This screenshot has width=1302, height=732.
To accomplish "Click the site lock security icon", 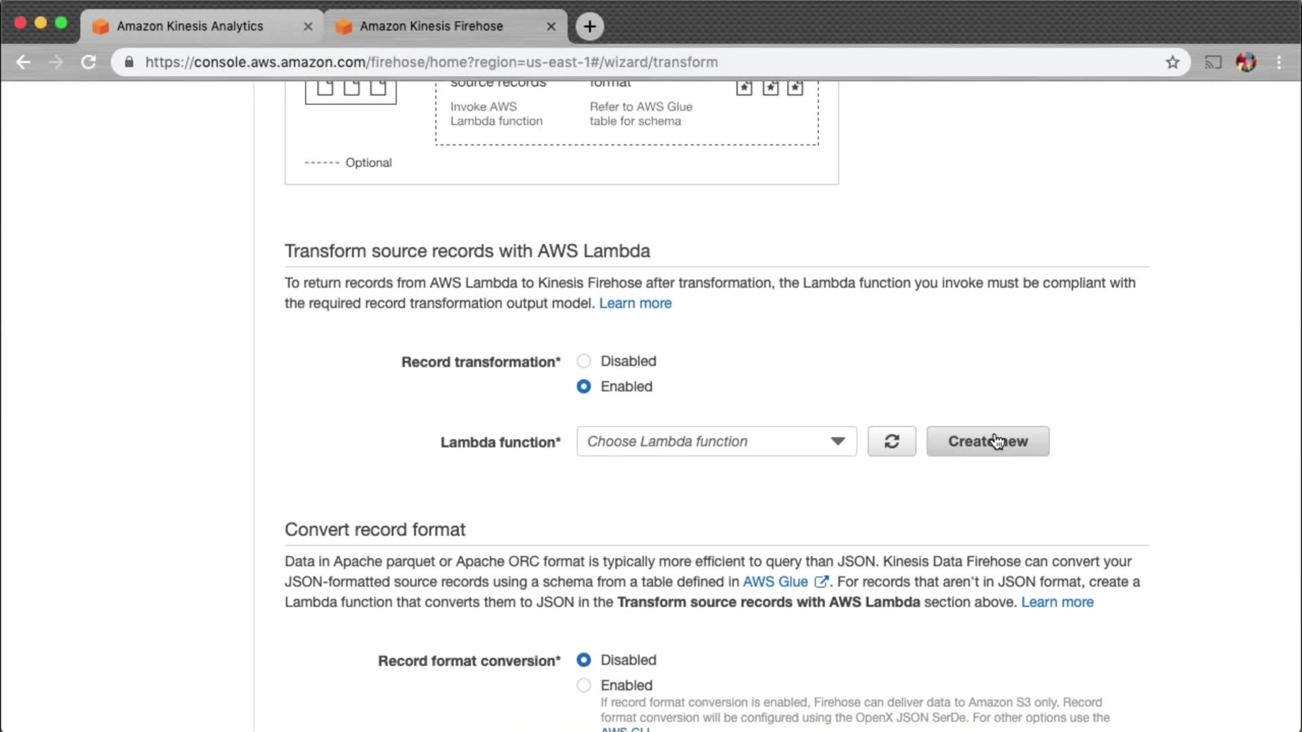I will pyautogui.click(x=129, y=62).
